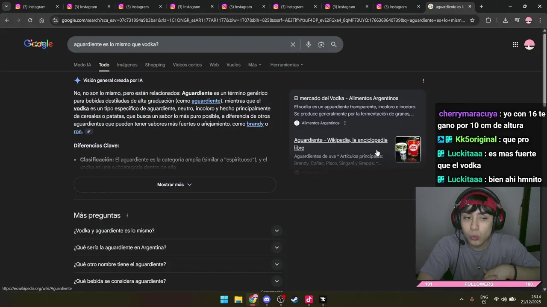Switch to the first Instagram tab
The width and height of the screenshot is (547, 307).
point(36,6)
